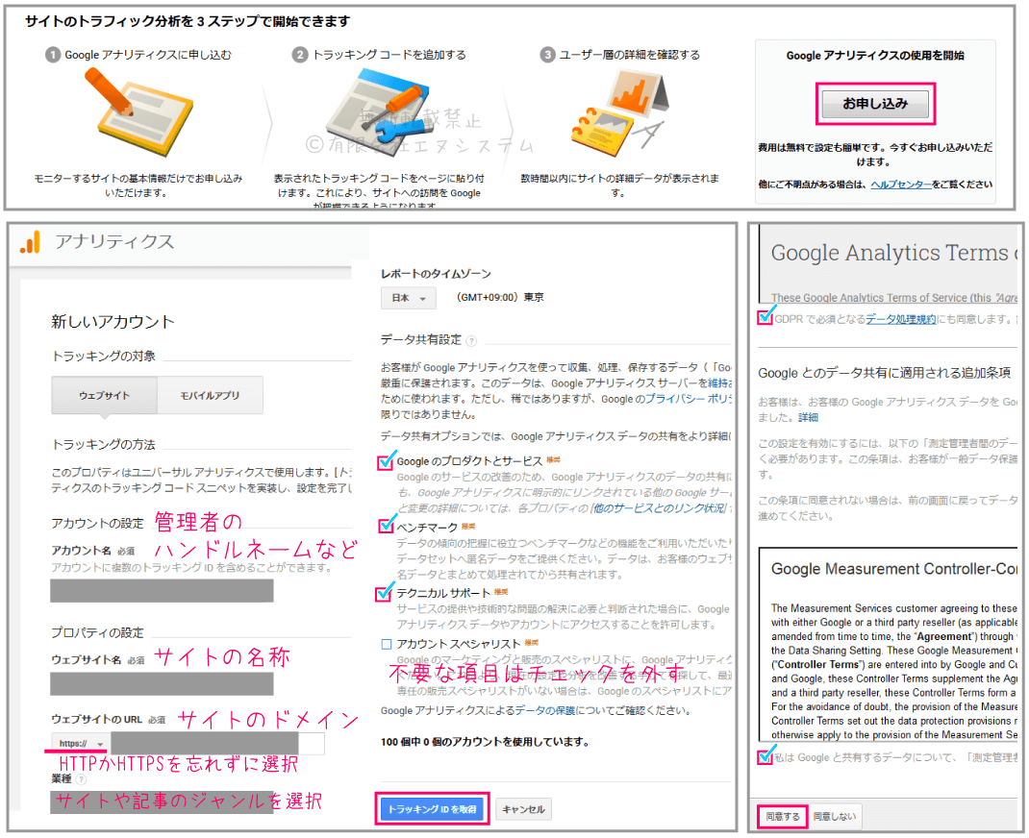Select the モバイルアプリ tracking tab
Screen dimensions: 1029x838
(x=210, y=395)
